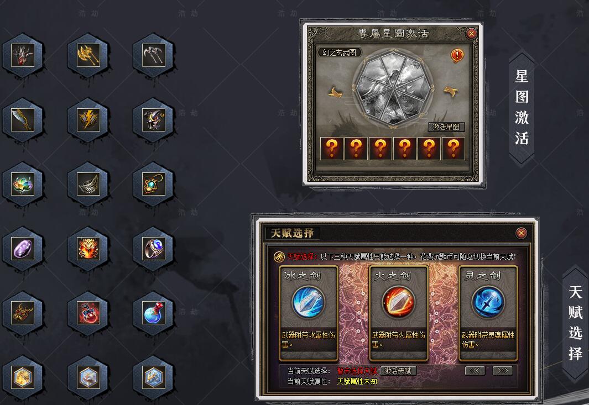
Task: Go to previous star chart with left arrow
Action: 336,92
